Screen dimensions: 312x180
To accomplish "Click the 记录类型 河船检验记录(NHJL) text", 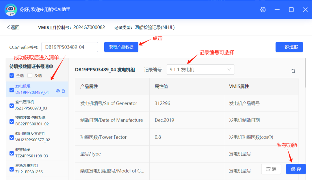I will (144, 27).
